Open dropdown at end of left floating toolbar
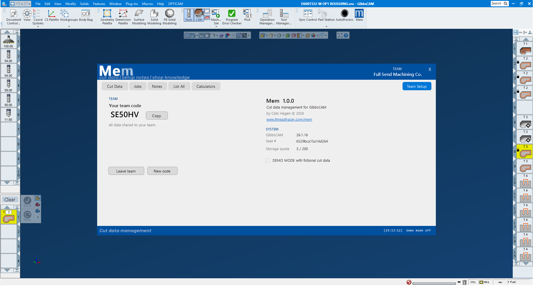 click(x=249, y=35)
